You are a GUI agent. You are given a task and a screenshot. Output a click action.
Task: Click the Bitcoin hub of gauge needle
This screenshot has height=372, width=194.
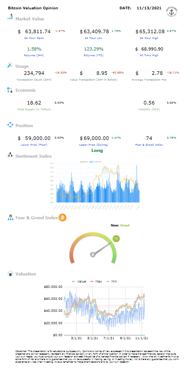tap(93, 255)
